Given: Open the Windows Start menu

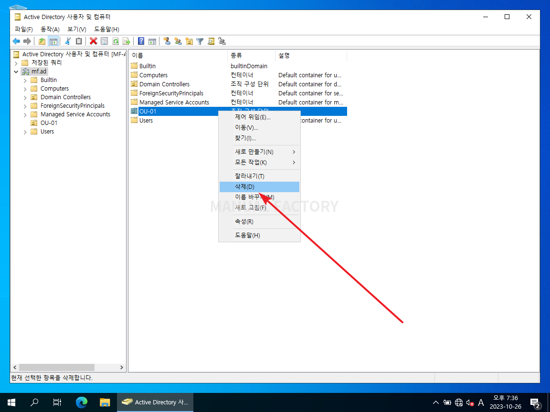Looking at the screenshot, I should [11, 402].
